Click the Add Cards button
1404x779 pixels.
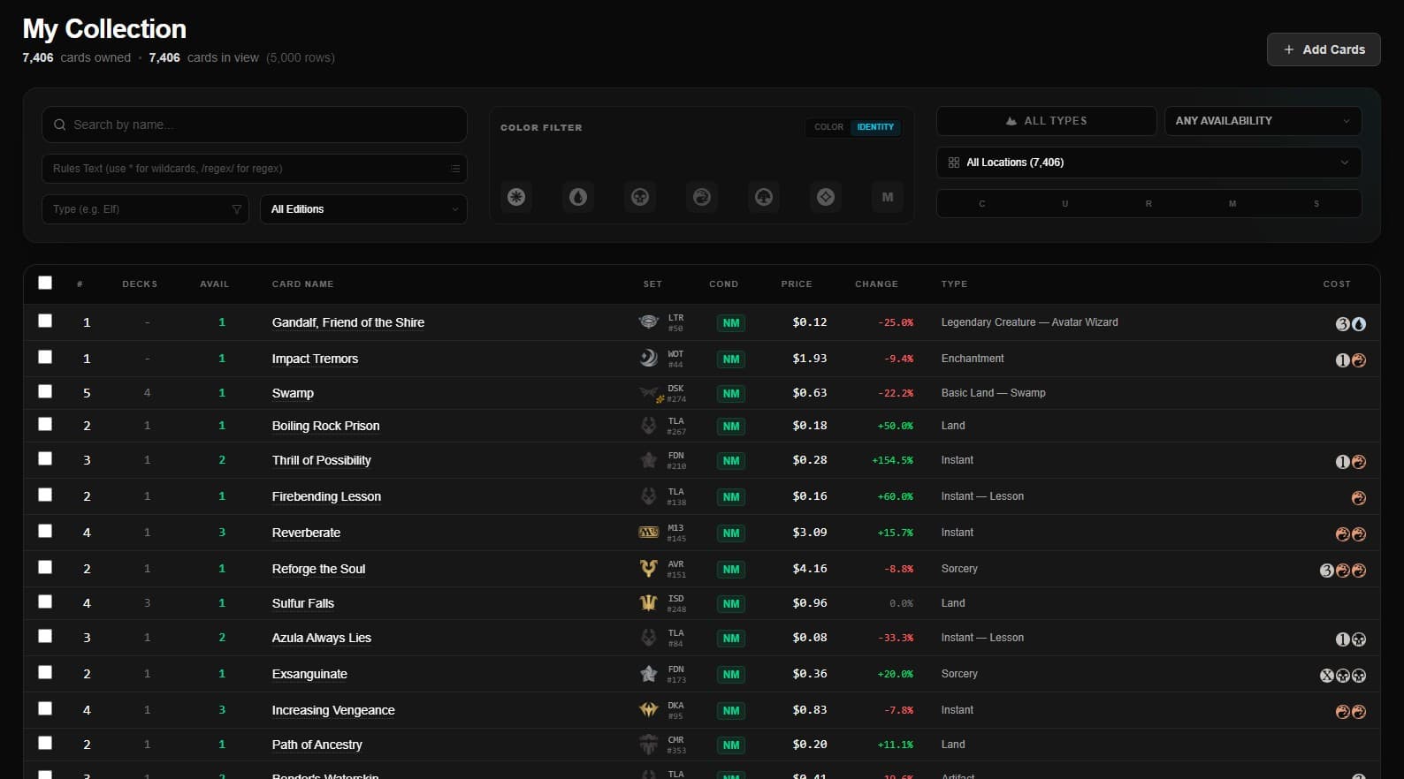pyautogui.click(x=1324, y=49)
